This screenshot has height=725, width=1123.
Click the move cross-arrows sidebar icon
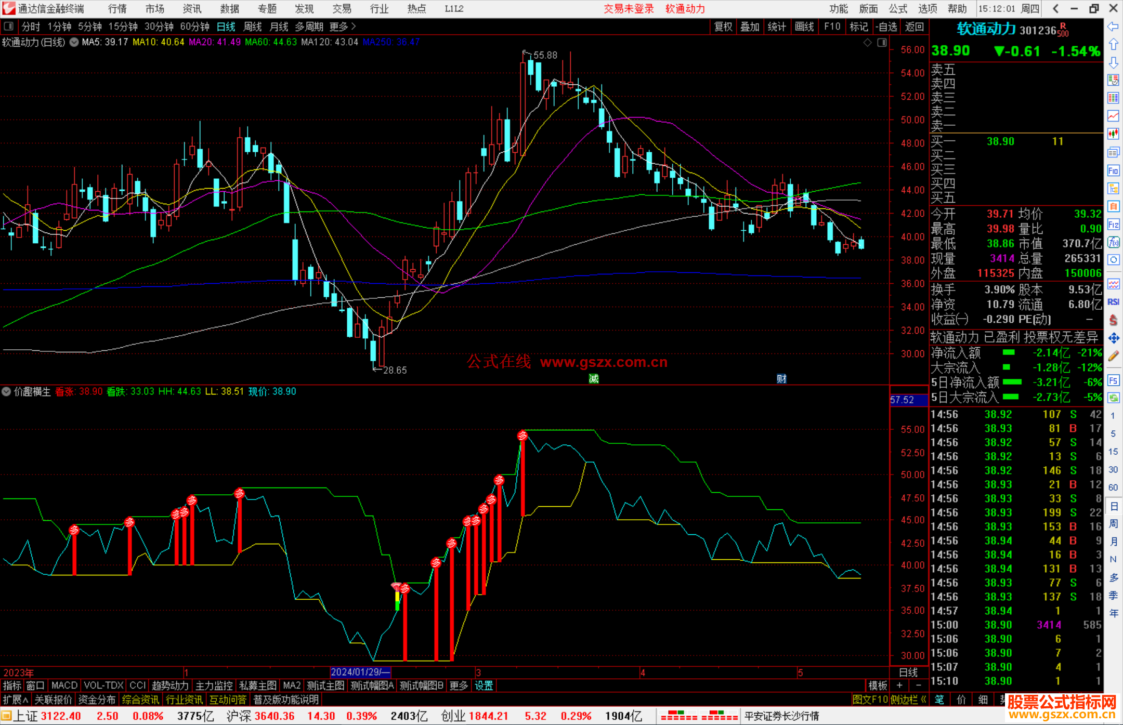(x=1113, y=338)
